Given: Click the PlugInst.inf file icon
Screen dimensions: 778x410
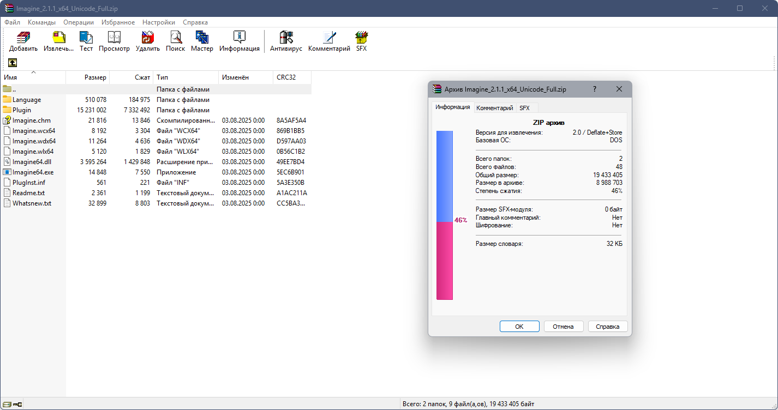Looking at the screenshot, I should 7,182.
